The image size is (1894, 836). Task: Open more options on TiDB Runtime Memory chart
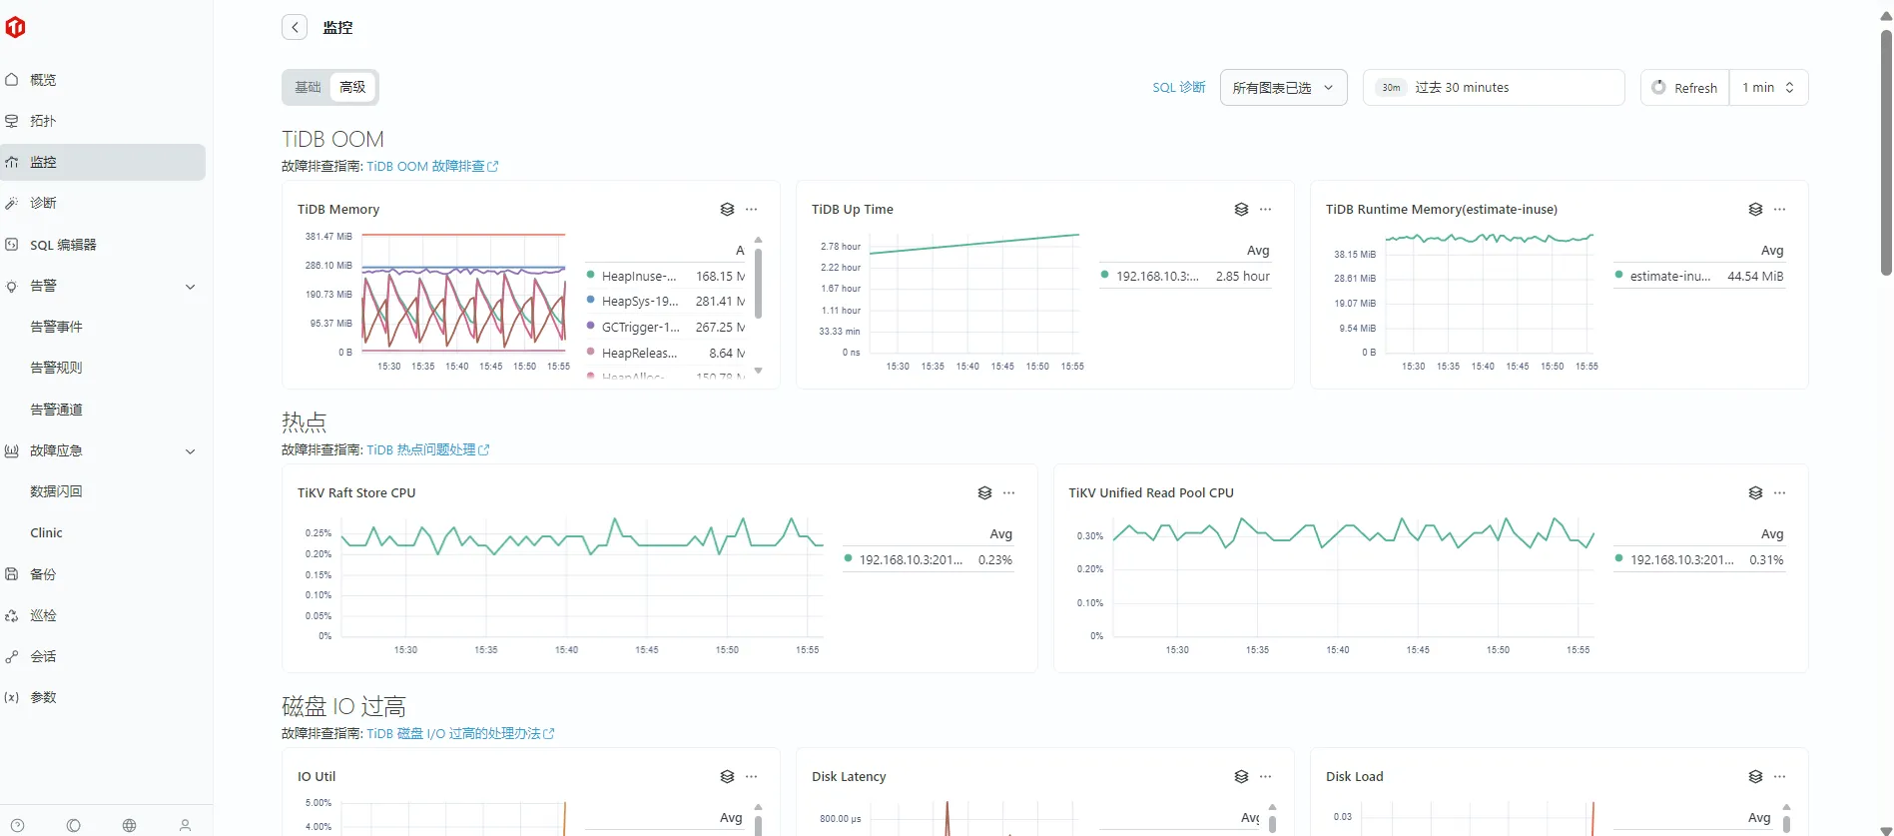pos(1780,209)
